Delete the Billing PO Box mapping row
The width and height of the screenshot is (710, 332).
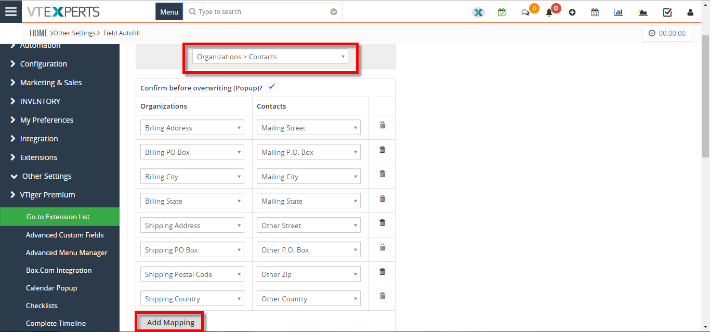click(x=382, y=150)
